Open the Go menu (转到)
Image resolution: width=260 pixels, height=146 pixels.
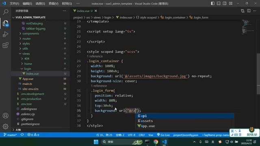point(67,4)
